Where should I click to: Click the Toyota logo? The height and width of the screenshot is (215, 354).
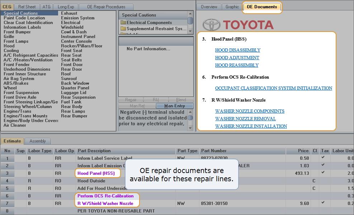click(x=238, y=25)
